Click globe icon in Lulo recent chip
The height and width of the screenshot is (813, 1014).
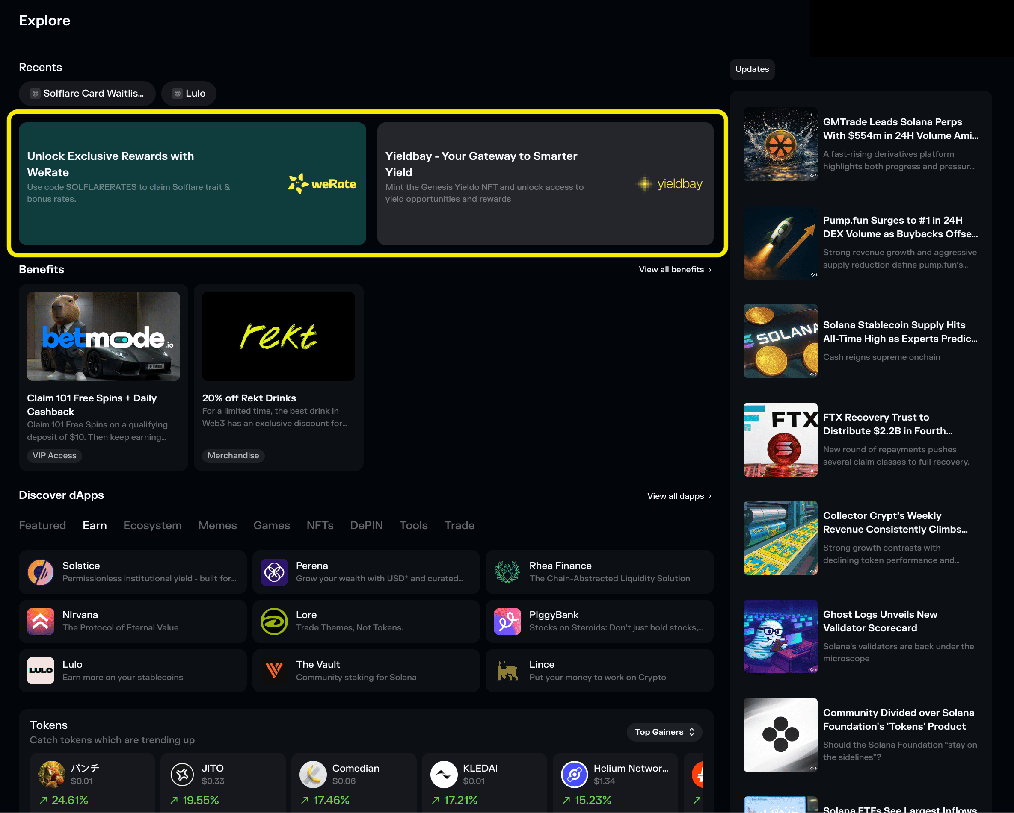click(x=177, y=94)
